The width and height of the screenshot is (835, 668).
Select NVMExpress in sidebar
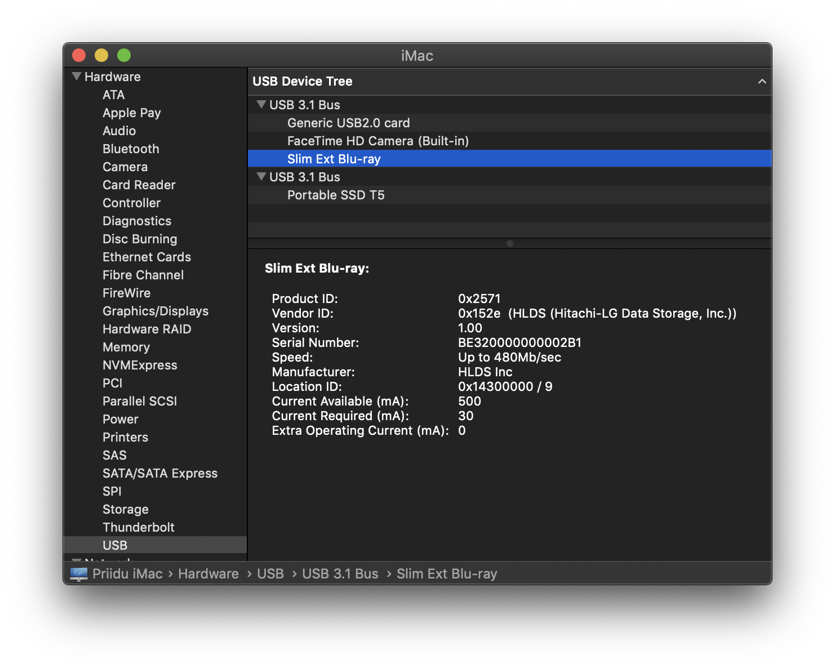coord(140,365)
